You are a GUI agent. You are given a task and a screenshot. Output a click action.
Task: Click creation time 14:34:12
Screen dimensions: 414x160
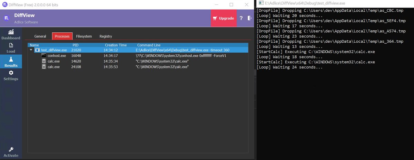[x=111, y=50]
